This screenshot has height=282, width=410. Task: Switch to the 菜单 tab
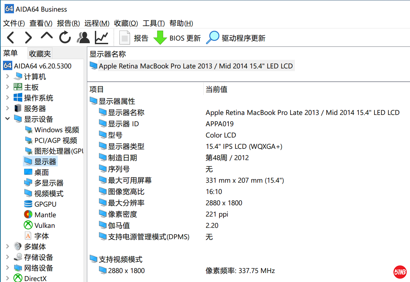click(x=11, y=53)
